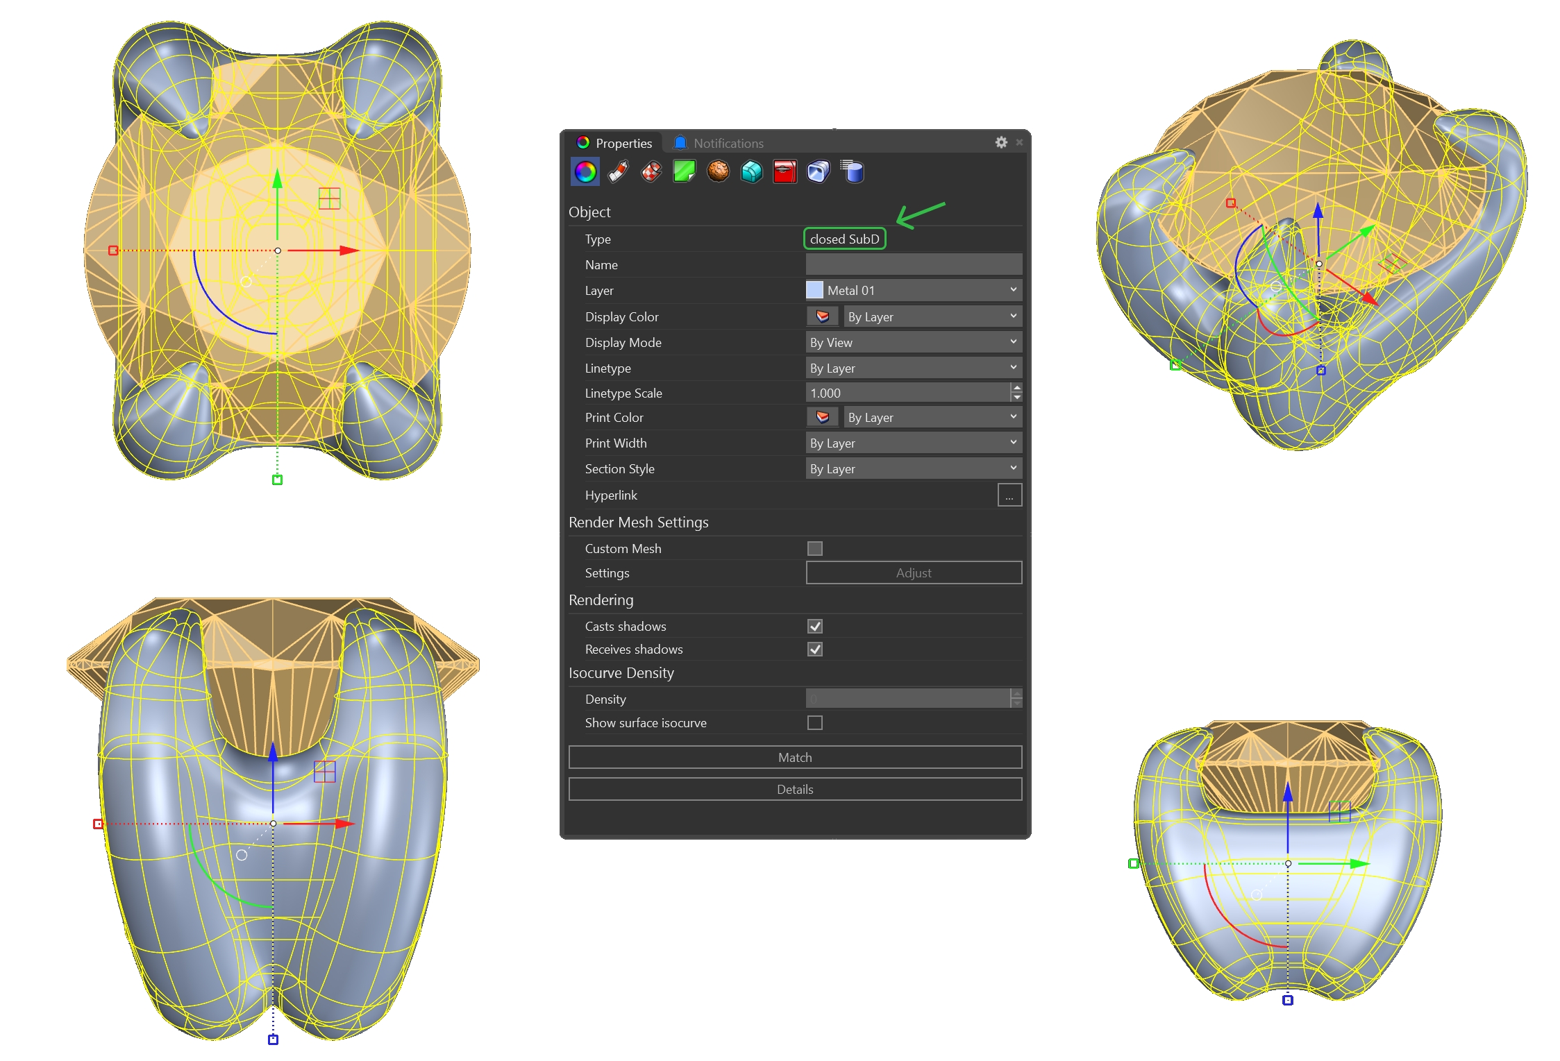Click the blue Thickness icon

coord(818,171)
